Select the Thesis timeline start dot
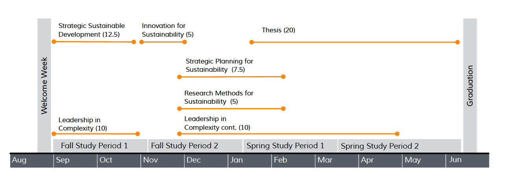 click(251, 42)
